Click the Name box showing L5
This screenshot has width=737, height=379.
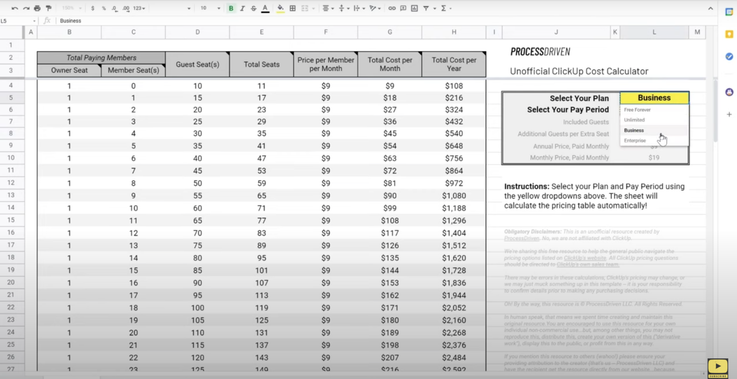click(18, 21)
